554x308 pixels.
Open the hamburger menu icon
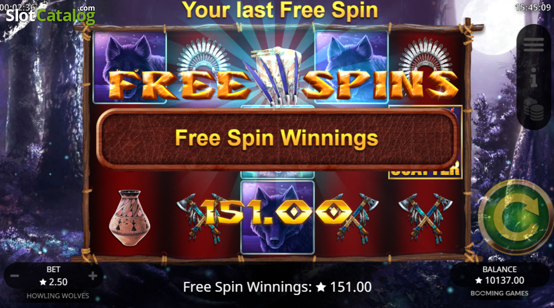click(x=534, y=45)
